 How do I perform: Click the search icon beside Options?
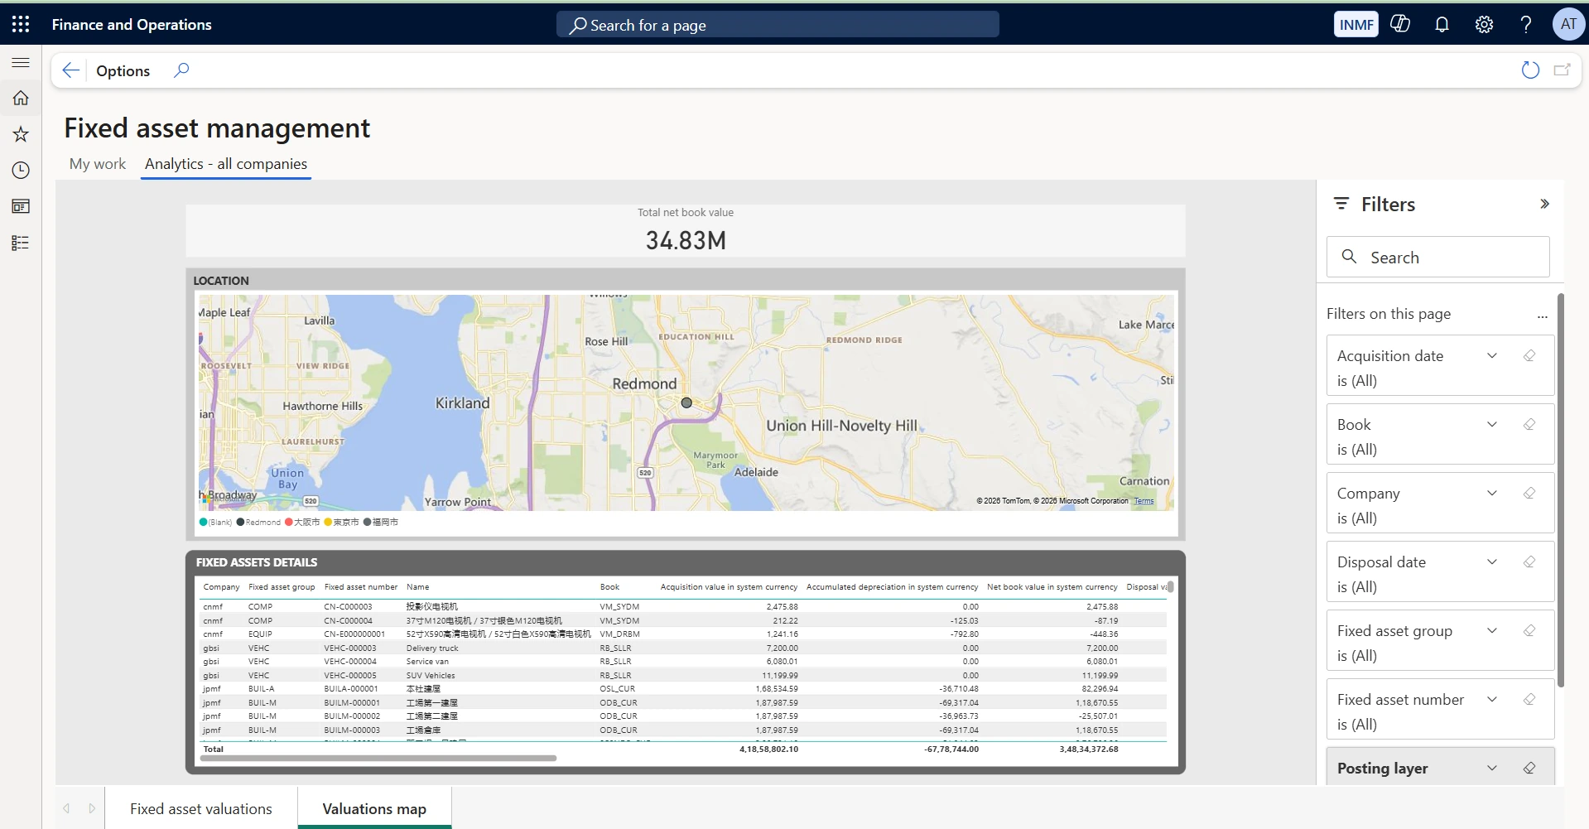pos(181,70)
